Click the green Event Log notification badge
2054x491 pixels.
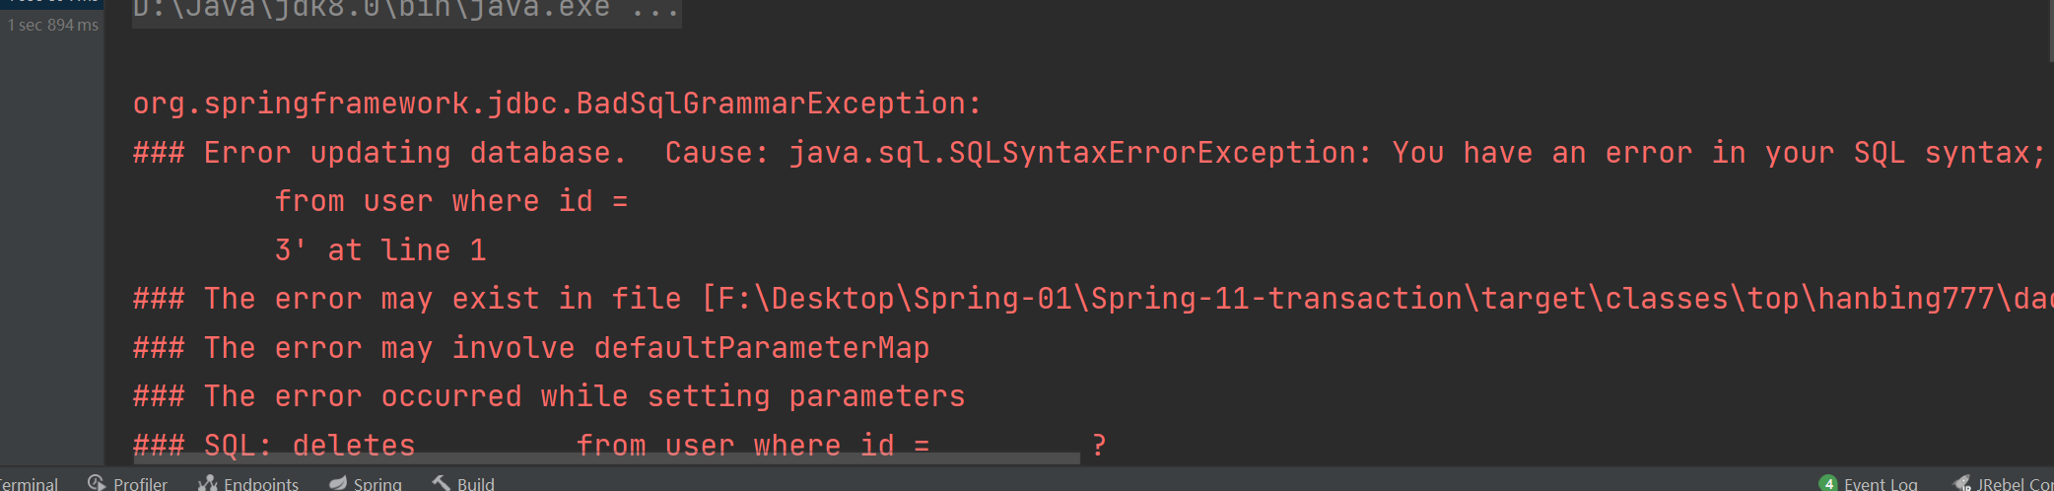pos(1828,483)
